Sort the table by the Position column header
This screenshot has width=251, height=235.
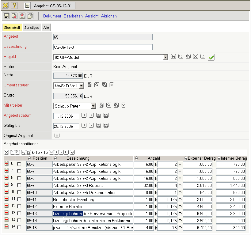pos(40,158)
